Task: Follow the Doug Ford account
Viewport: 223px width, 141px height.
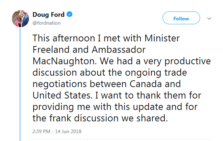Action: (x=181, y=18)
